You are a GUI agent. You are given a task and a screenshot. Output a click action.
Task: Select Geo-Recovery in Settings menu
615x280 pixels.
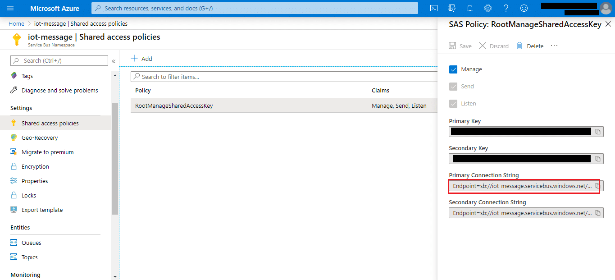[x=40, y=138]
